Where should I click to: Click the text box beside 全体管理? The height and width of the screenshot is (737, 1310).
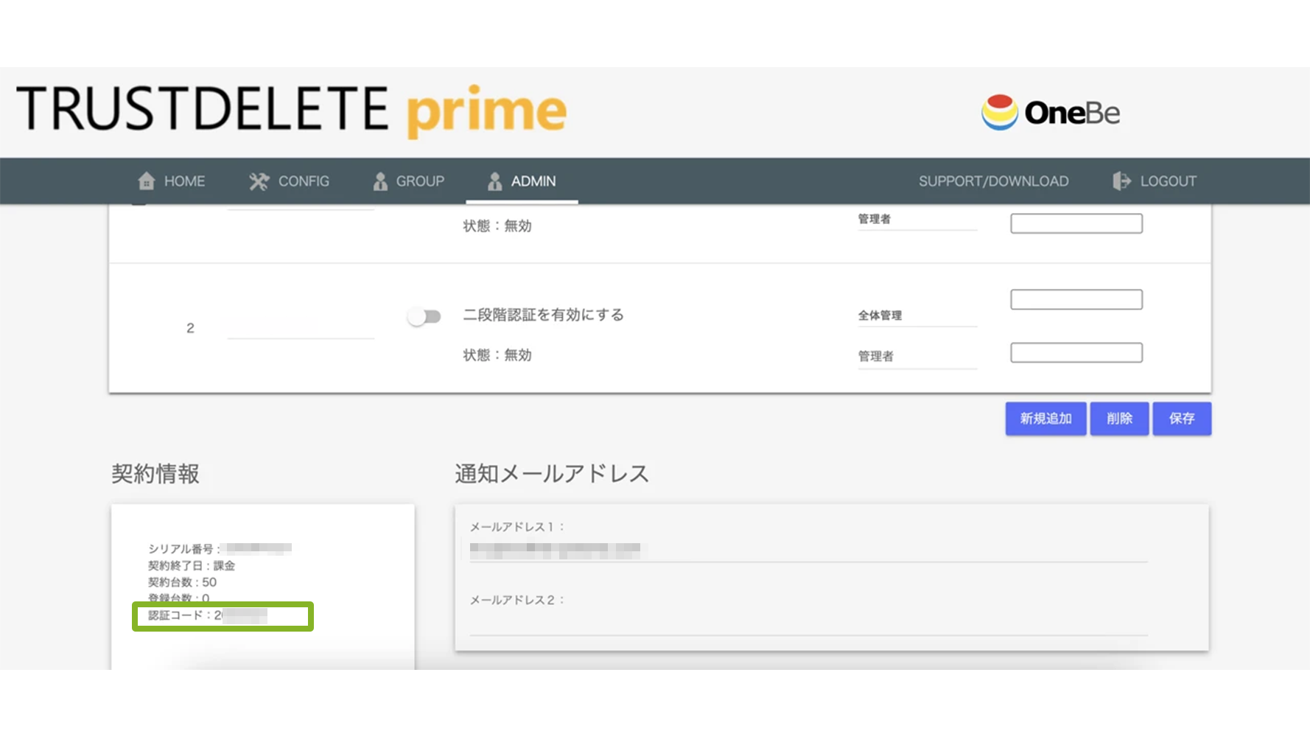1076,299
